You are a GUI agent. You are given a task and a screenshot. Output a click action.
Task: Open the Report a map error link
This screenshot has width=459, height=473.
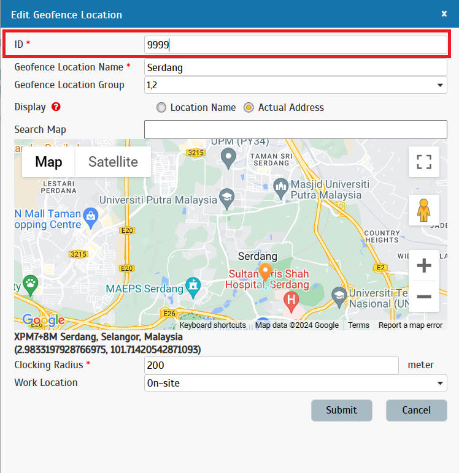(410, 325)
